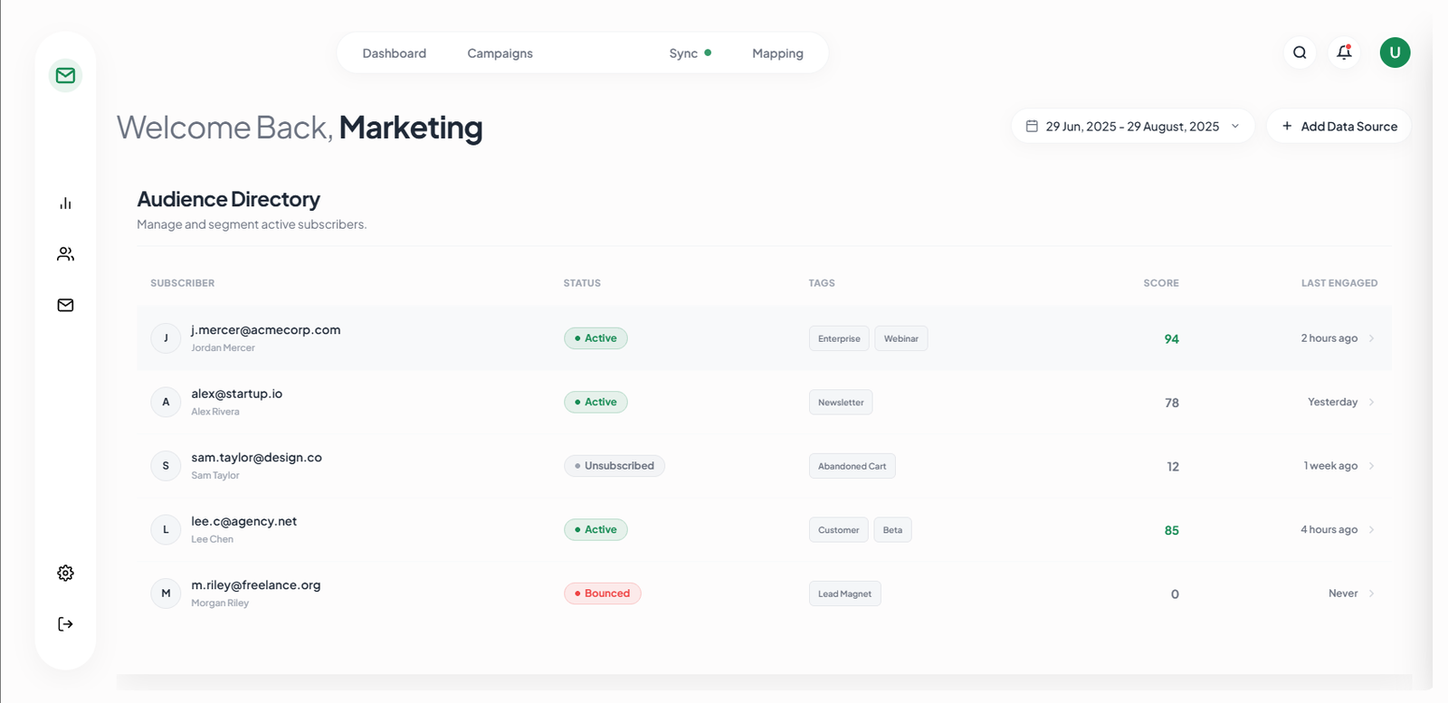Screen dimensions: 1448x703
Task: Click the 4 hours ago text
Action: pyautogui.click(x=1329, y=529)
